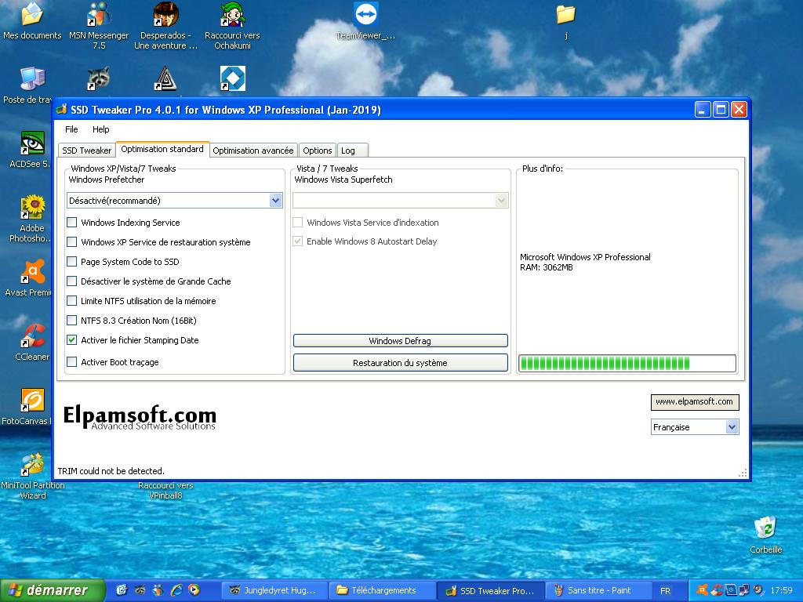Switch to SSD Tweaker tab
This screenshot has width=803, height=602.
pos(86,150)
